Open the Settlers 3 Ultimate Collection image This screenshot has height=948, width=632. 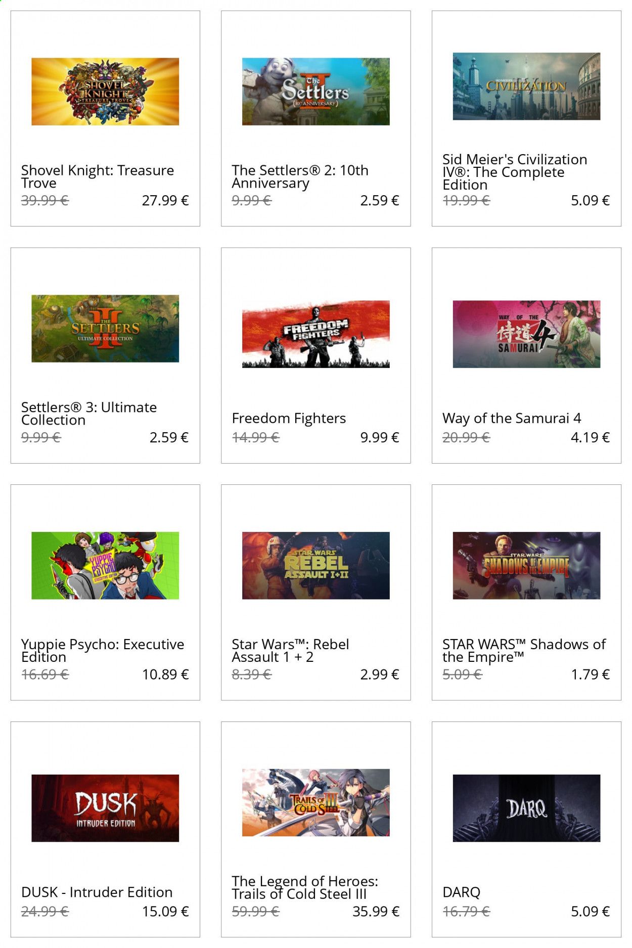pyautogui.click(x=105, y=329)
